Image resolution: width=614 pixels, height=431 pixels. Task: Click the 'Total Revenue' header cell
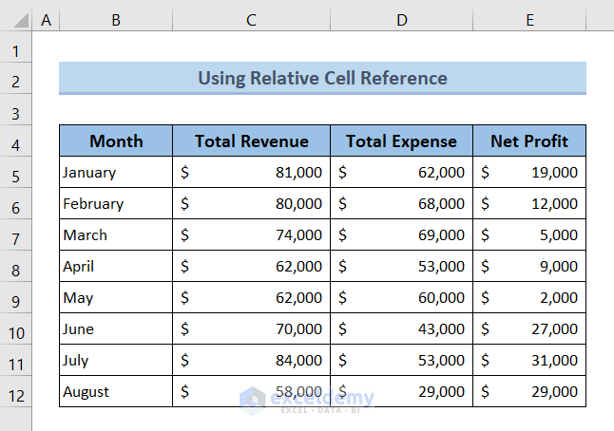coord(251,141)
